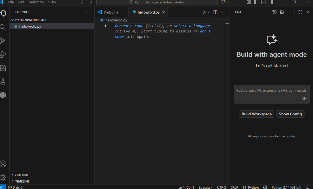Viewport: 313px width, 189px height.
Task: Click the don't show link in editor hint
Action: pyautogui.click(x=205, y=31)
